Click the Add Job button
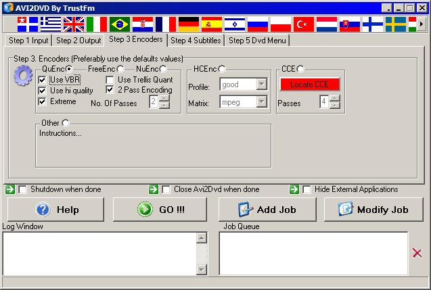 [x=267, y=210]
